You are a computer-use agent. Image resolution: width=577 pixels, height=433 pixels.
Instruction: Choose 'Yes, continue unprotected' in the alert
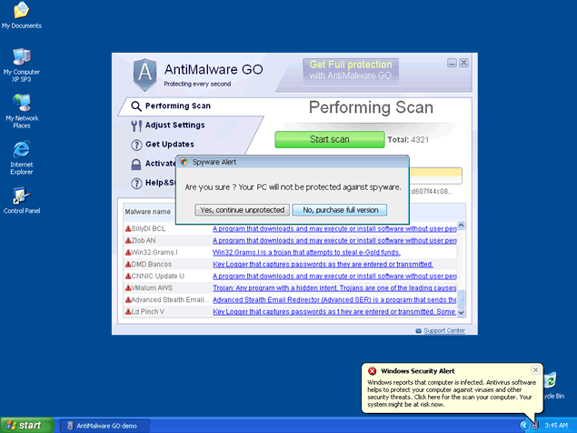point(242,209)
